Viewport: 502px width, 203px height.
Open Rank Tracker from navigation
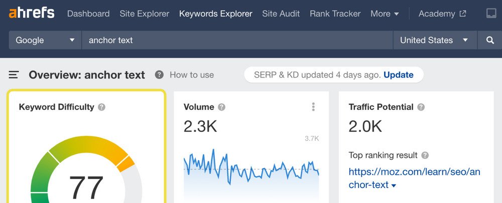pyautogui.click(x=335, y=13)
